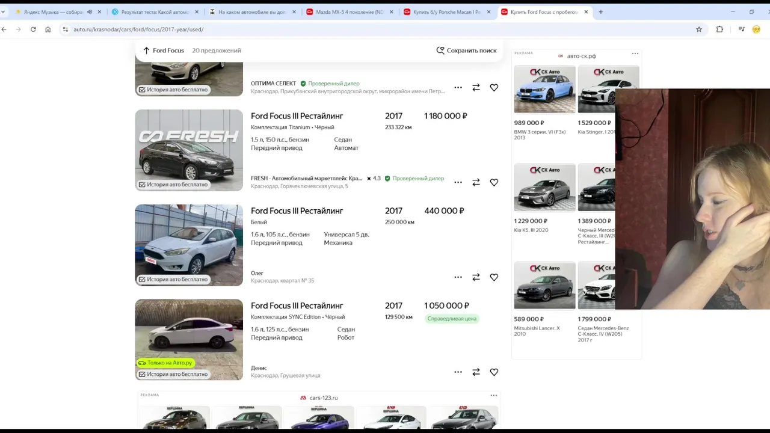
Task: Click Проверенный дилер badge for FRESH
Action: [x=414, y=179]
